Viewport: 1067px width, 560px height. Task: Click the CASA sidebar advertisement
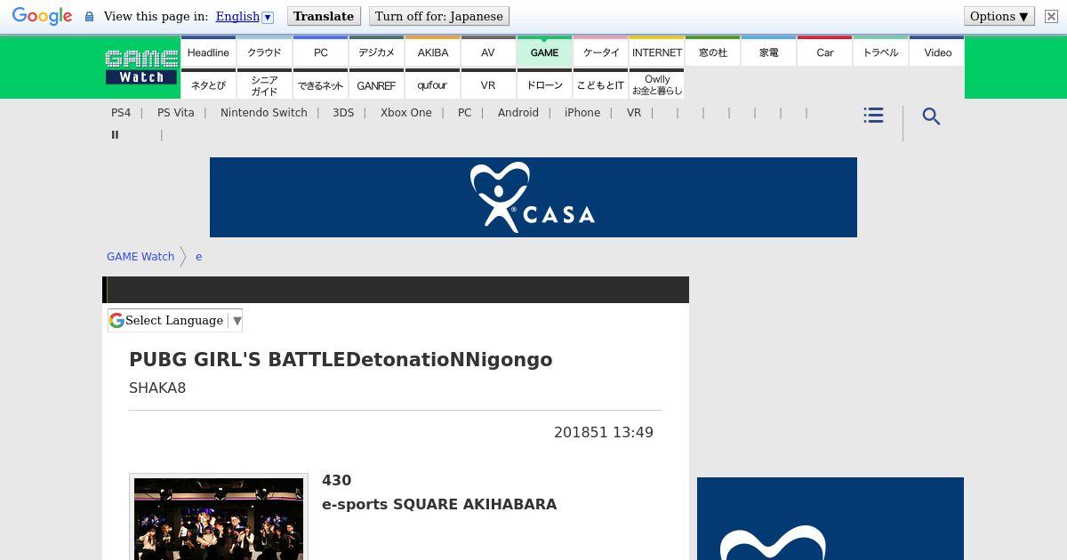pos(830,519)
